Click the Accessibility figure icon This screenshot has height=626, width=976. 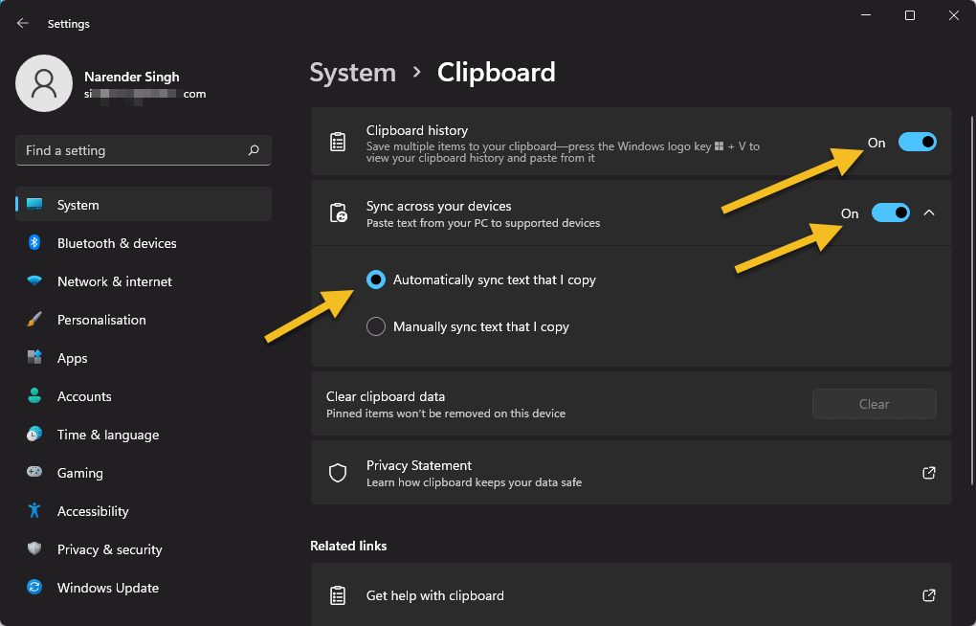[x=34, y=511]
